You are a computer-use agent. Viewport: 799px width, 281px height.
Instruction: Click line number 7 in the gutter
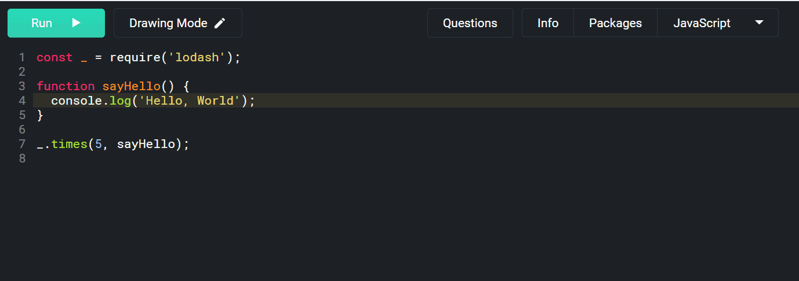click(22, 144)
